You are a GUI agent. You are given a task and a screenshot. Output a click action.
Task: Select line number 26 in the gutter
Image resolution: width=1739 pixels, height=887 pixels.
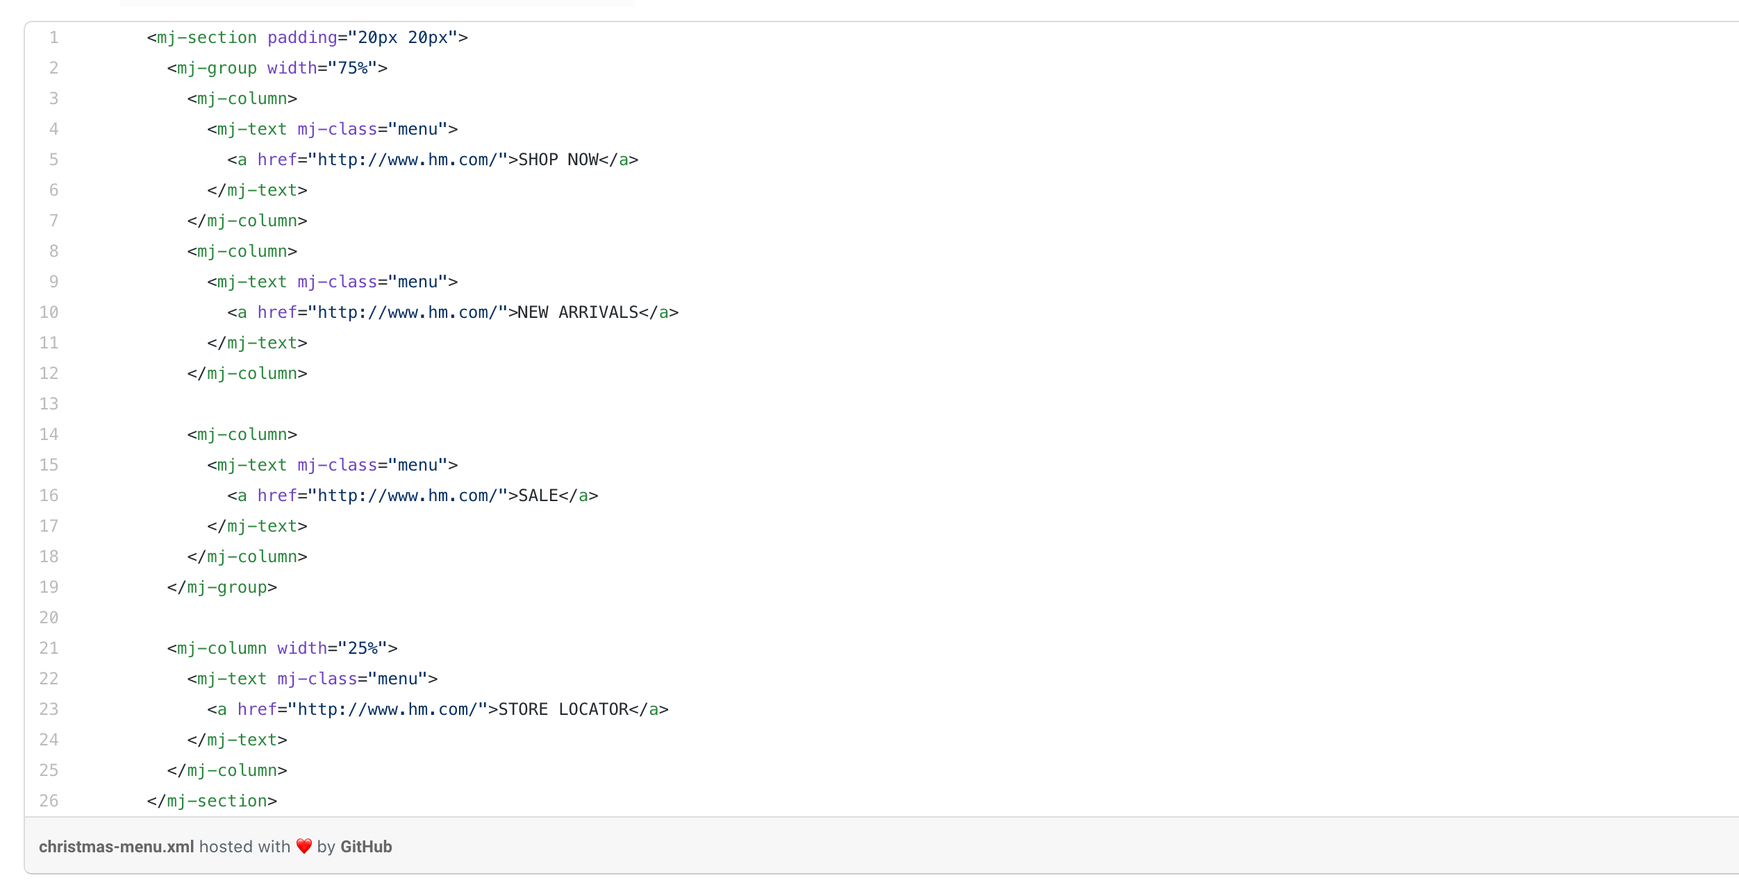click(x=49, y=801)
